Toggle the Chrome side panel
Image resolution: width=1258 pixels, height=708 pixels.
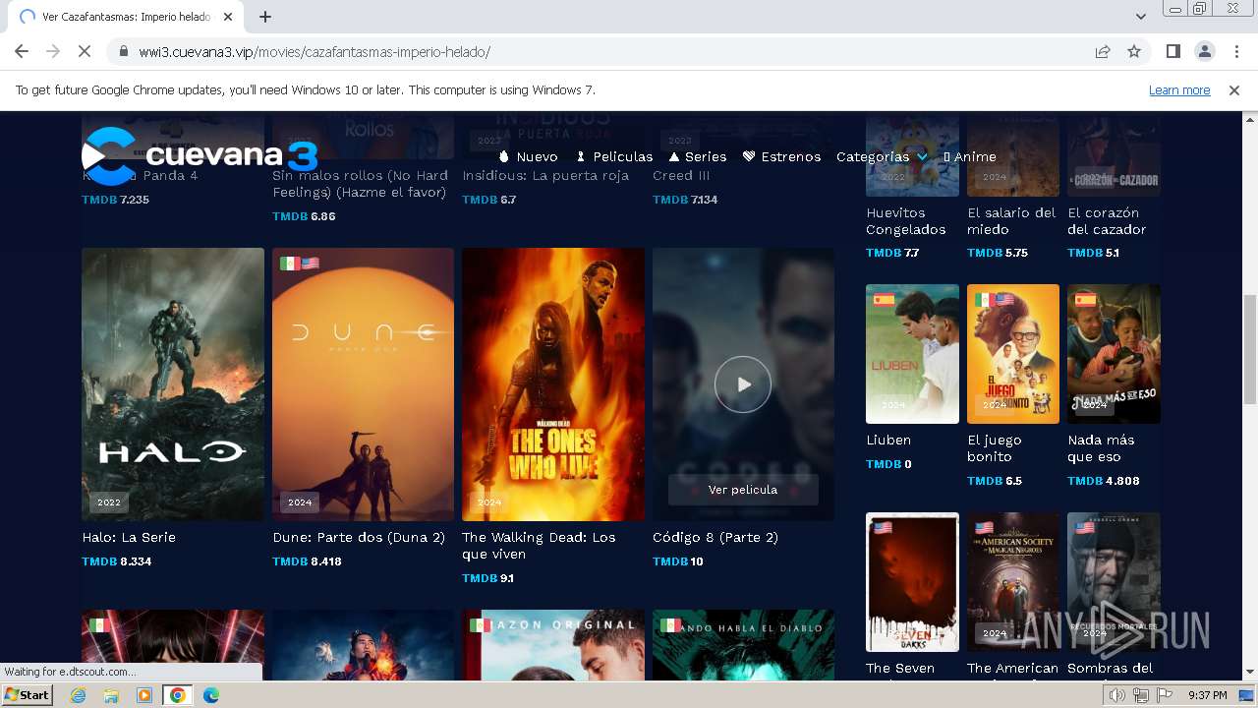1172,52
